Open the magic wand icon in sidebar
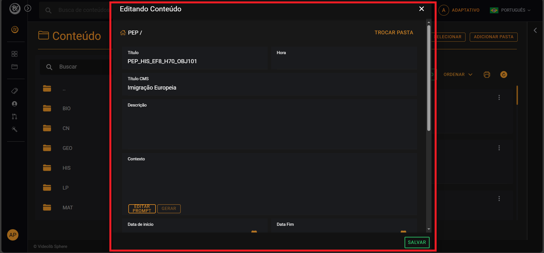This screenshot has width=544, height=253. tap(14, 129)
